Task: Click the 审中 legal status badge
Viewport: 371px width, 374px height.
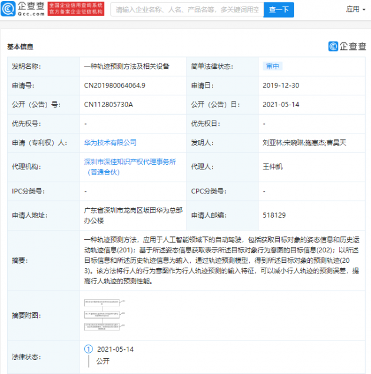Action: pyautogui.click(x=273, y=66)
